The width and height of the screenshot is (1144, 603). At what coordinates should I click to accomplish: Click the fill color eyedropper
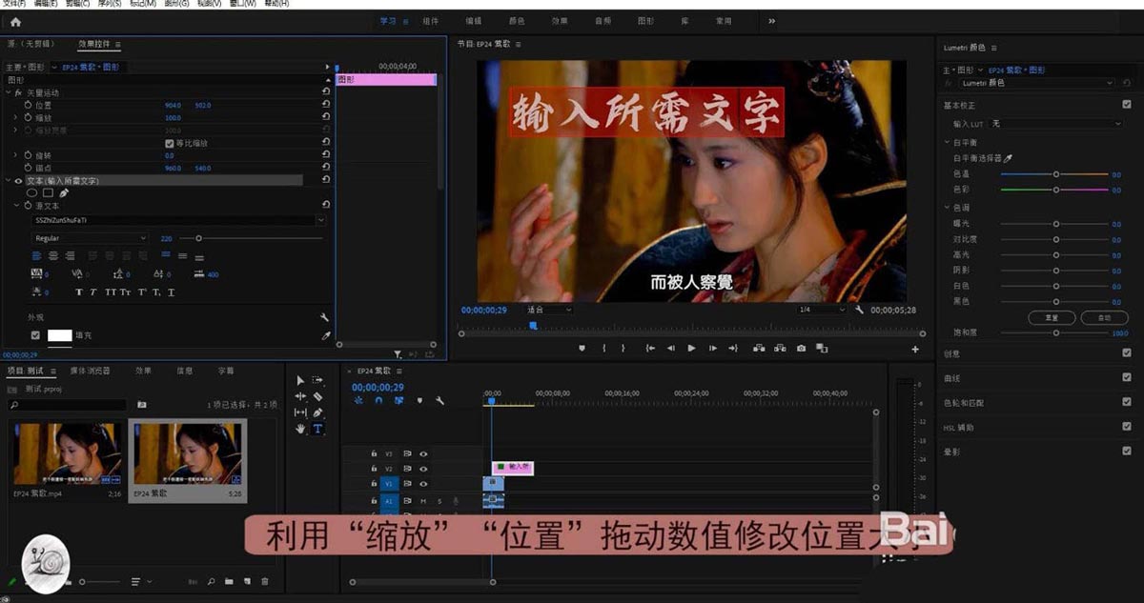[325, 335]
